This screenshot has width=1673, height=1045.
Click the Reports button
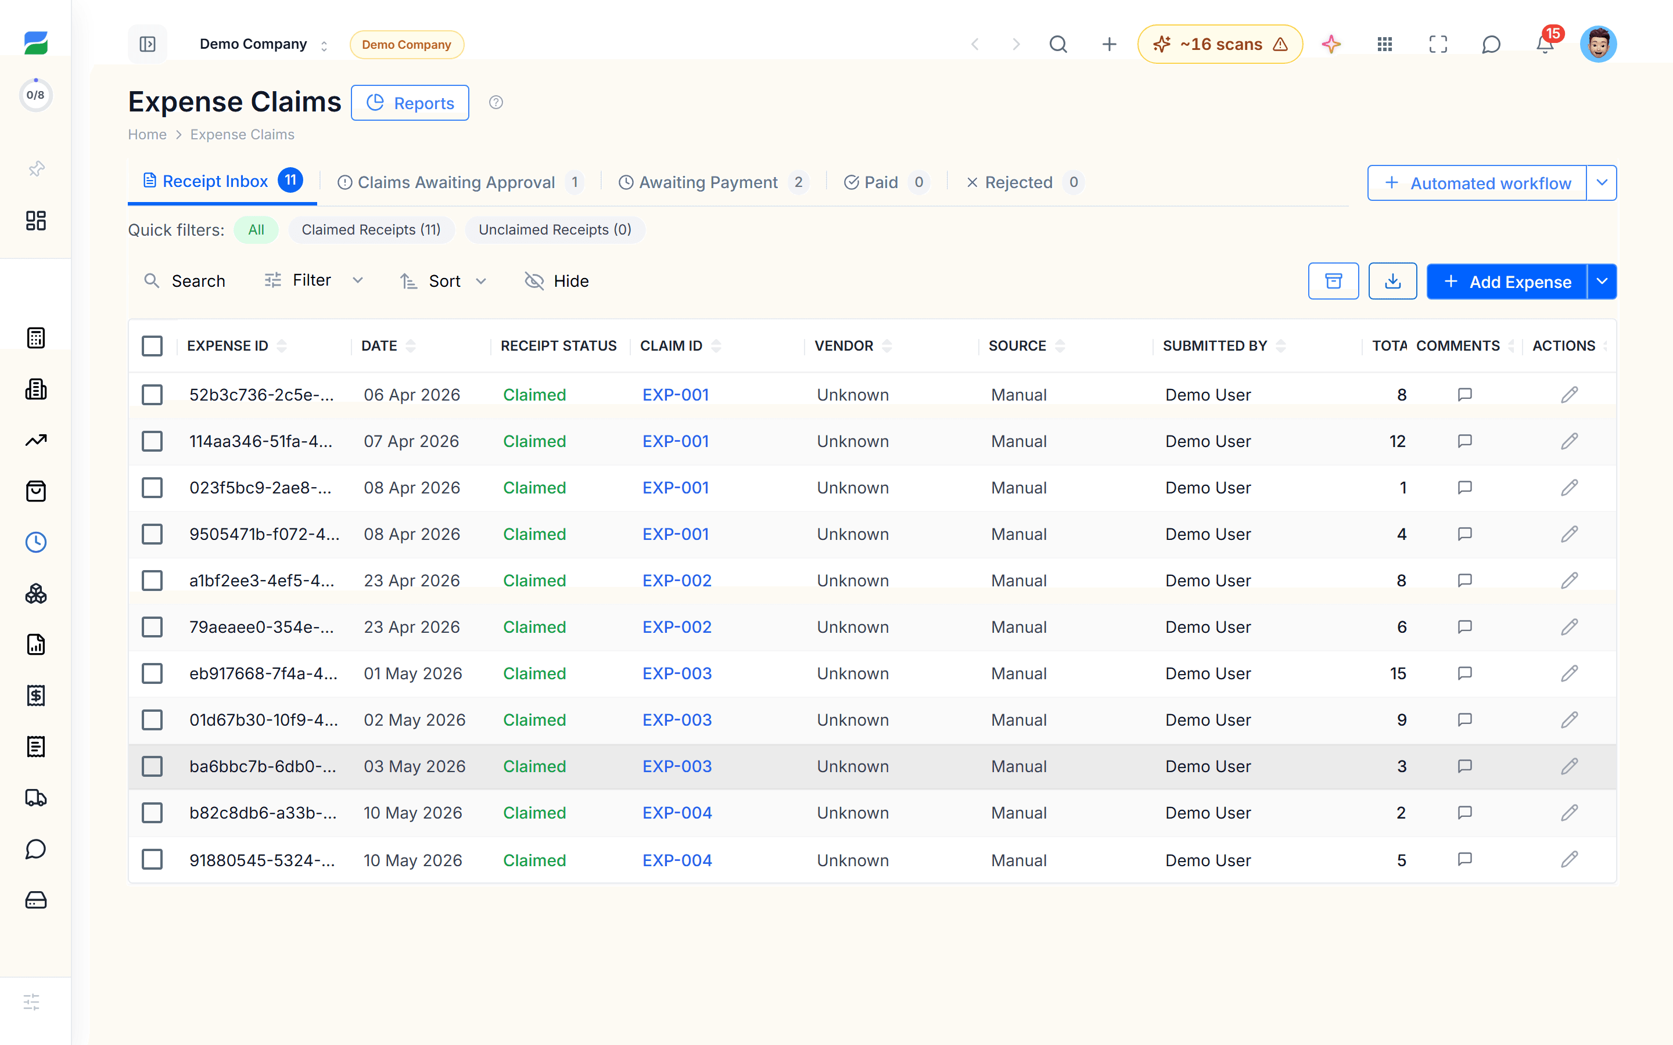click(x=410, y=103)
